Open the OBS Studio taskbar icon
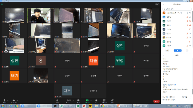The image size is (193, 108). pos(55,106)
